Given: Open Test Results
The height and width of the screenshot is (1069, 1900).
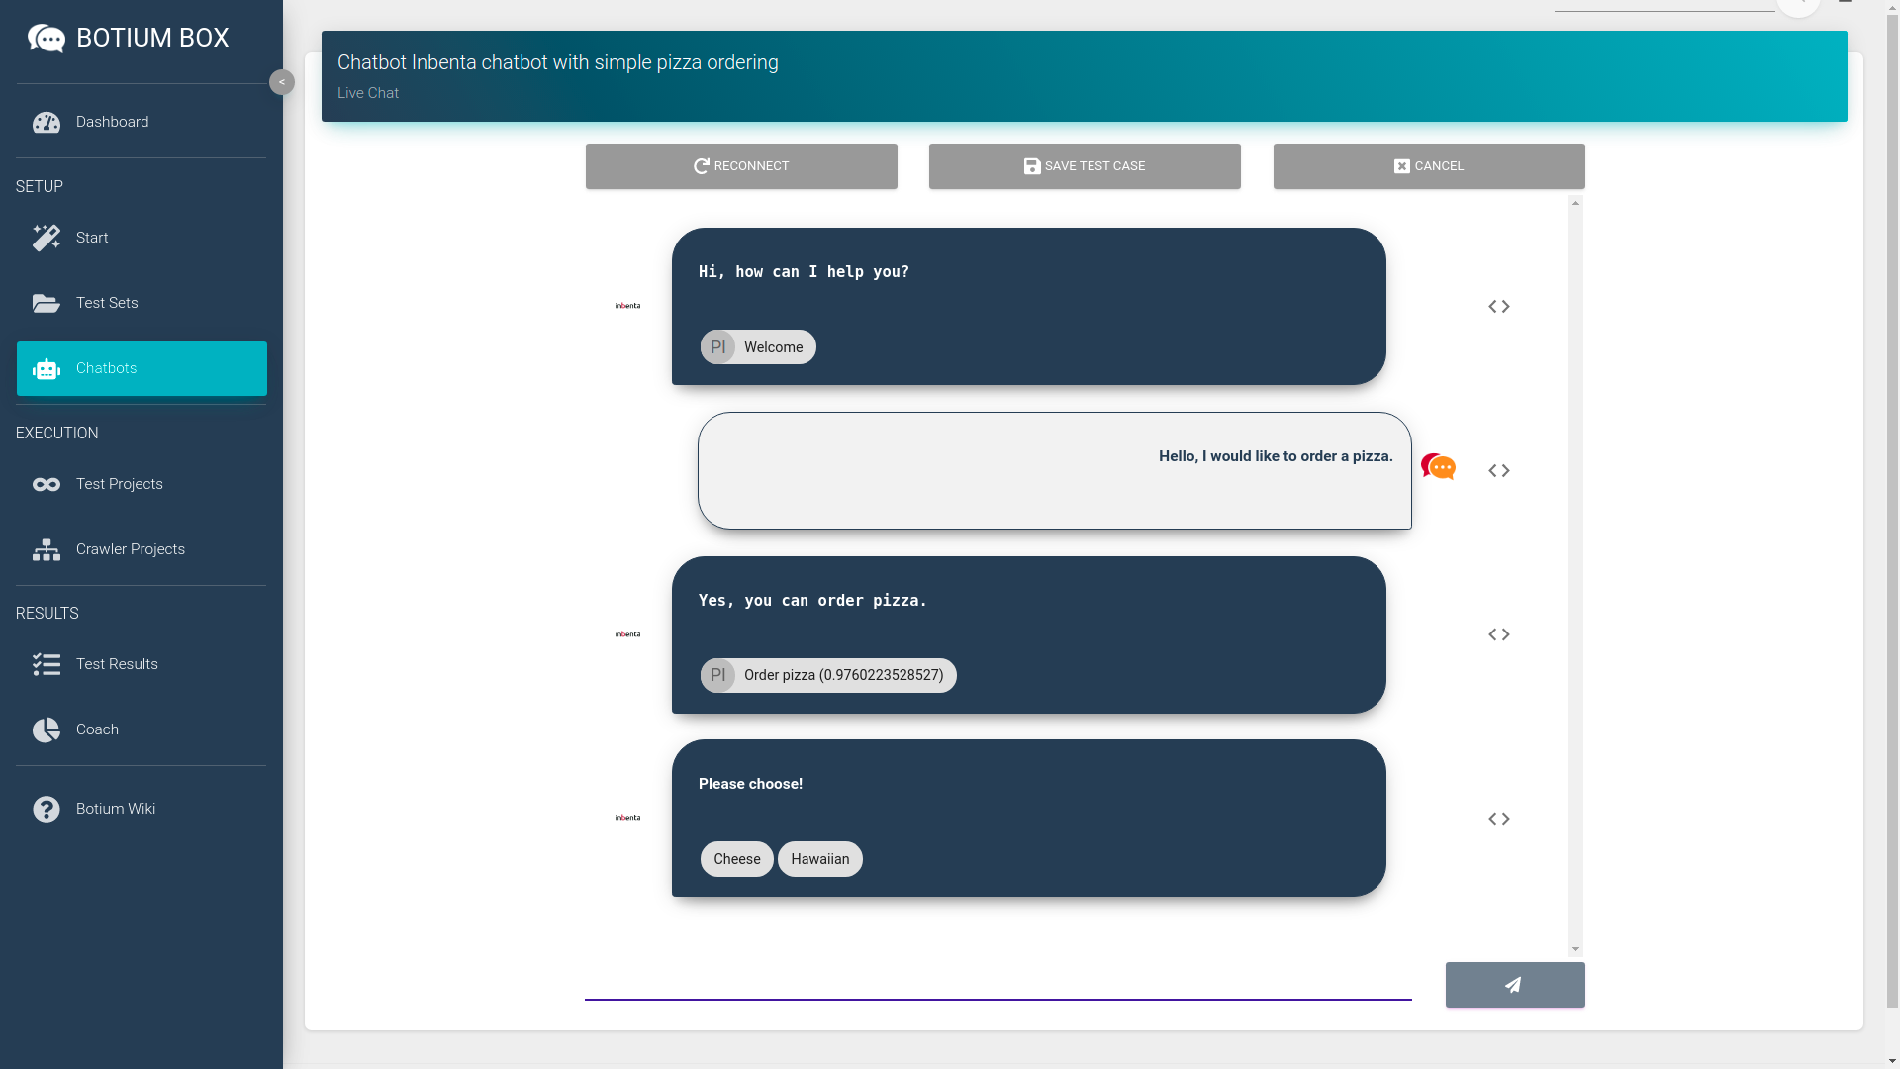Looking at the screenshot, I should [x=142, y=664].
